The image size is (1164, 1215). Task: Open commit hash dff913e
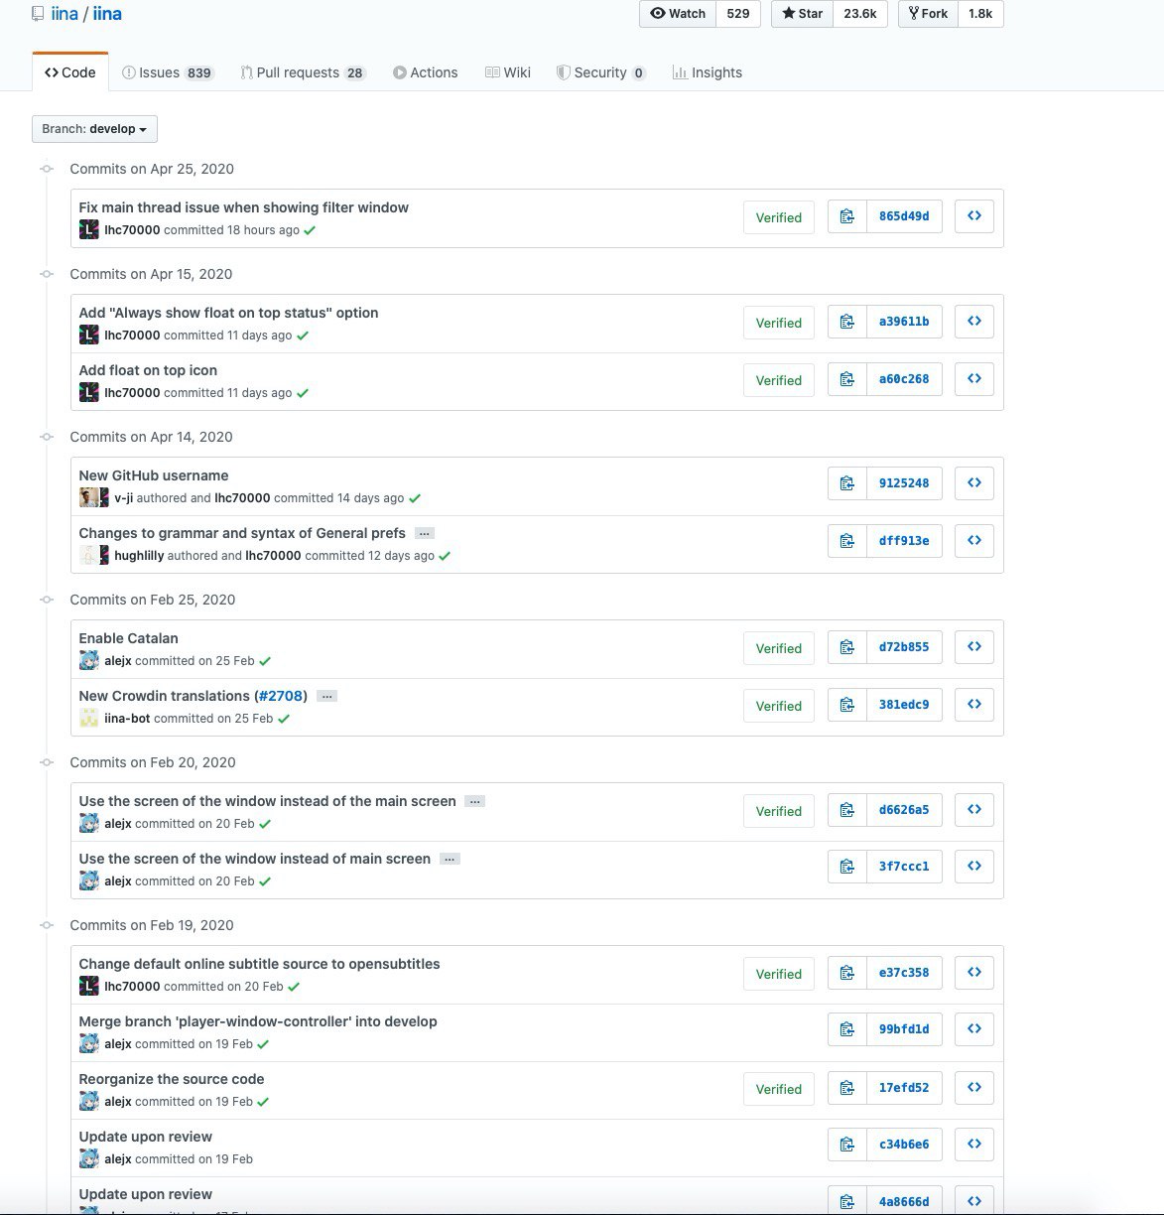pyautogui.click(x=904, y=541)
